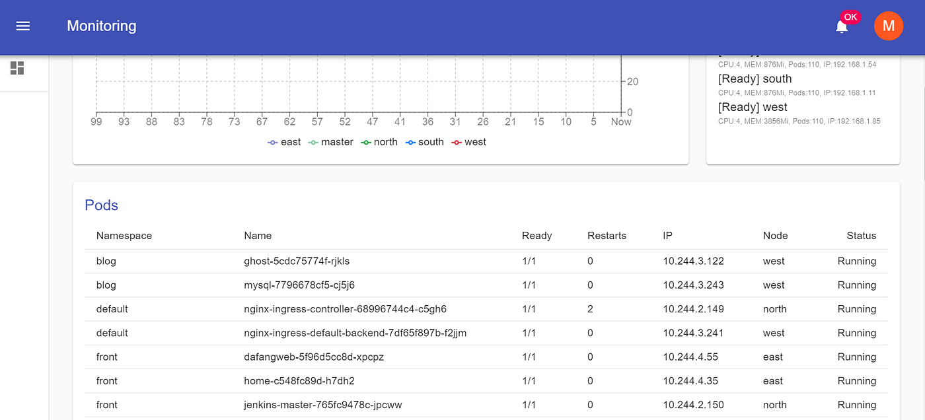Click the Node column header
Image resolution: width=925 pixels, height=420 pixels.
coord(775,236)
